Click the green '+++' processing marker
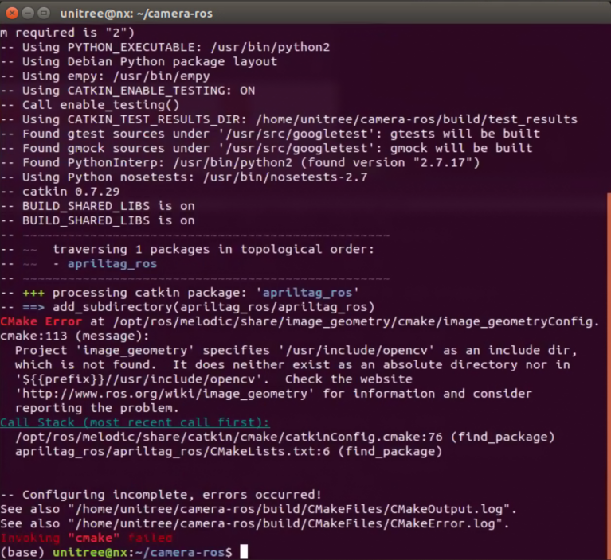The height and width of the screenshot is (560, 611). pos(33,293)
